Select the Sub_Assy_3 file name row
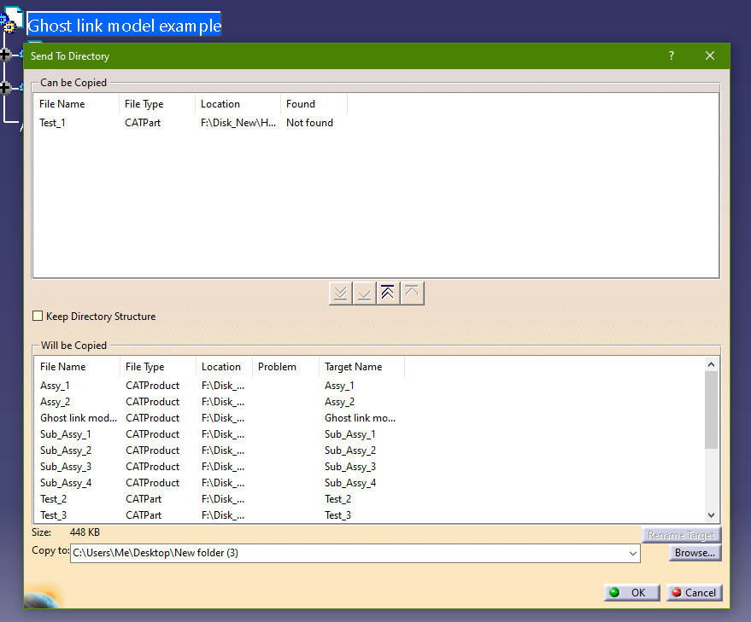 pyautogui.click(x=66, y=467)
